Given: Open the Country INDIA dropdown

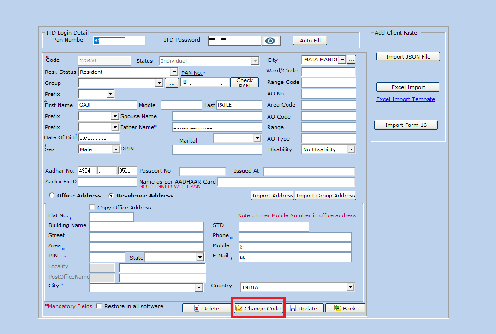Looking at the screenshot, I should tap(350, 287).
